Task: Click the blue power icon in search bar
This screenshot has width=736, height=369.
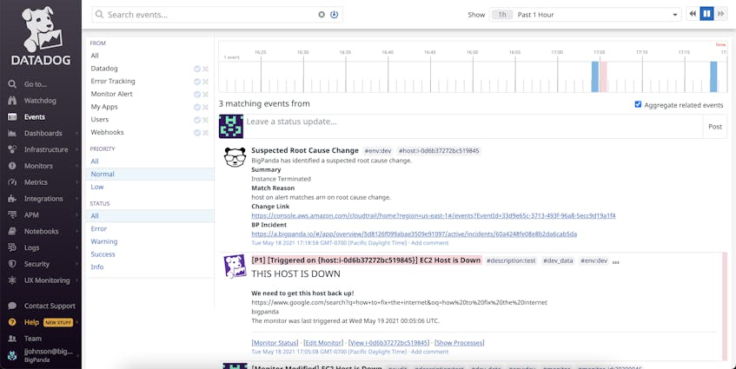Action: pos(335,15)
